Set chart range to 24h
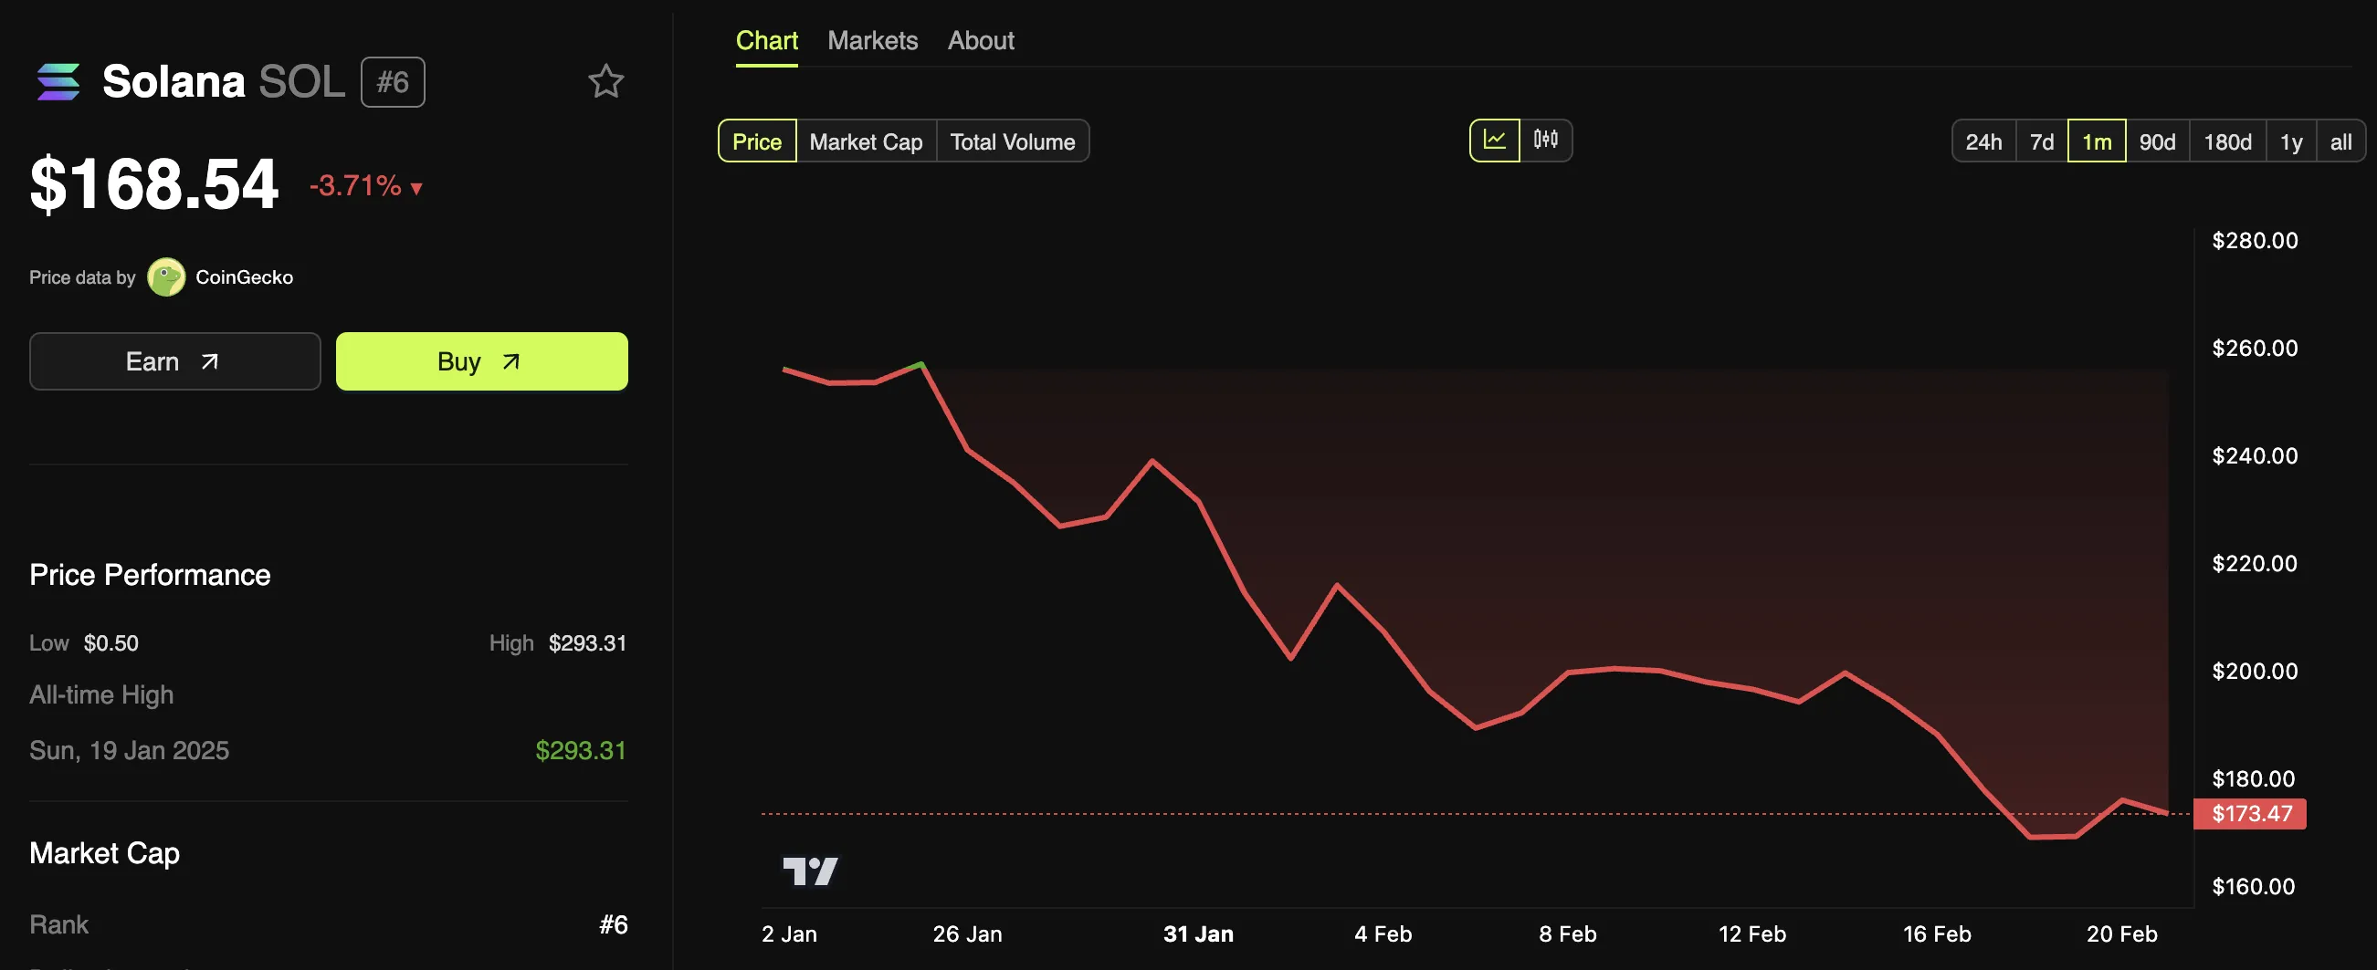The width and height of the screenshot is (2377, 970). click(x=1983, y=141)
